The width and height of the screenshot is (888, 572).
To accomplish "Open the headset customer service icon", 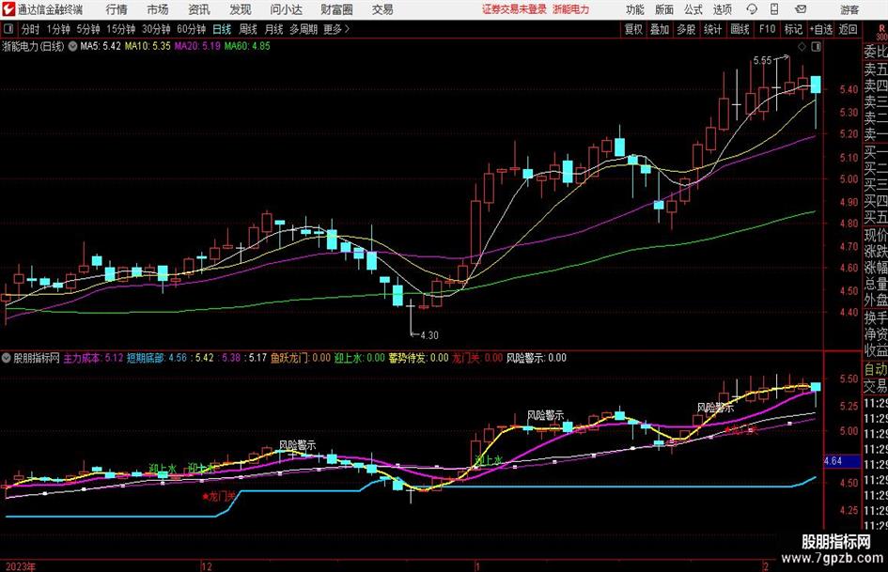I will coord(752,9).
